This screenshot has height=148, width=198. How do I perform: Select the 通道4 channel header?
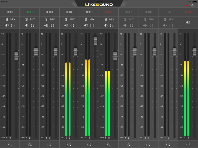point(69,12)
